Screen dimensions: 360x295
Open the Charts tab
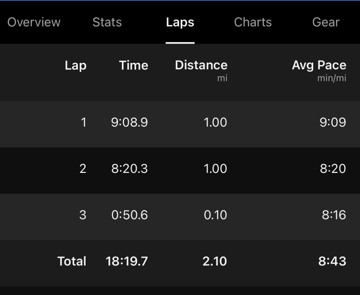(x=253, y=22)
